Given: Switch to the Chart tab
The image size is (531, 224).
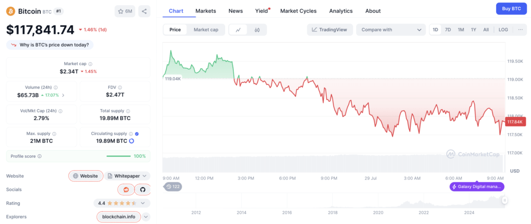Looking at the screenshot, I should coord(176,11).
